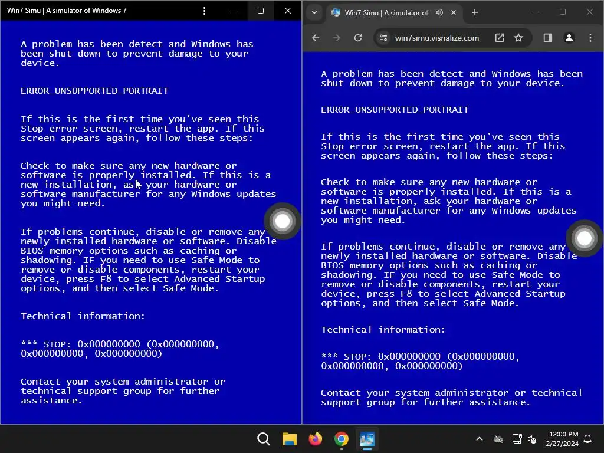The image size is (604, 453).
Task: Click ERROR_UNSUPPORTED_PORTRAIT text in left window
Action: point(95,91)
